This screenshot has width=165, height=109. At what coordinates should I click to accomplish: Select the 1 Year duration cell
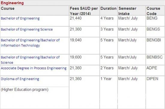(x=106, y=79)
